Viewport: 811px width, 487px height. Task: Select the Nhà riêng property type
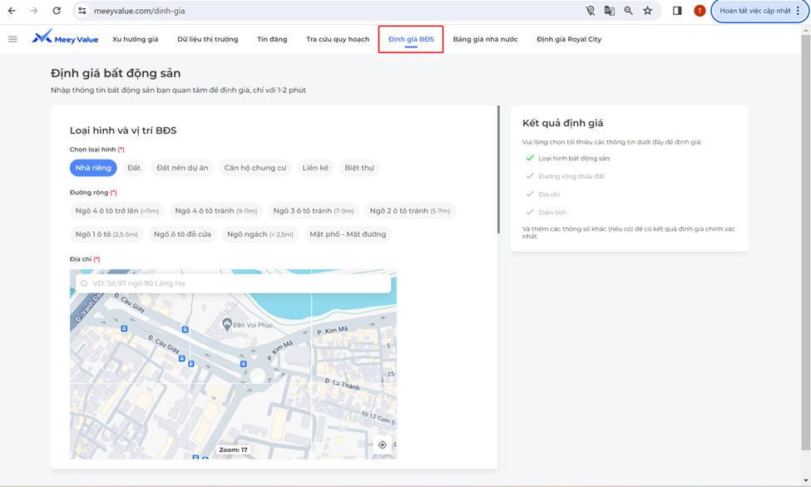click(x=93, y=168)
